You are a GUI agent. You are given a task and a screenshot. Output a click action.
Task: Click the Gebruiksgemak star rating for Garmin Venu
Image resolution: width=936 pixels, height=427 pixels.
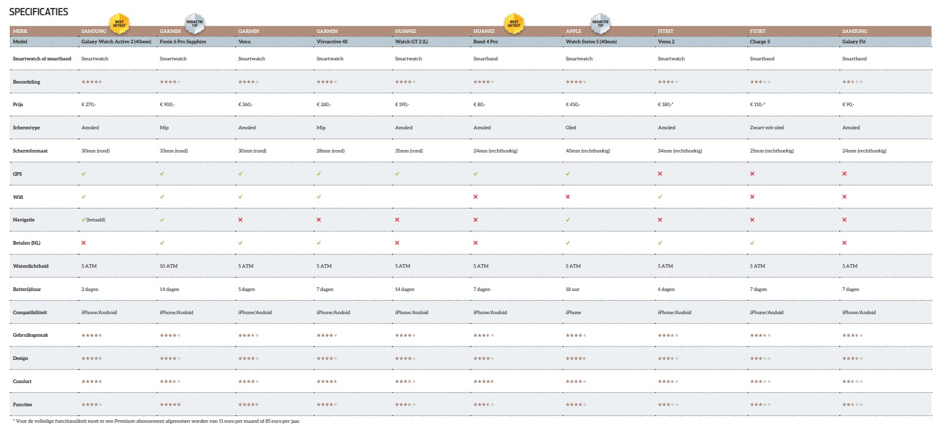point(248,335)
